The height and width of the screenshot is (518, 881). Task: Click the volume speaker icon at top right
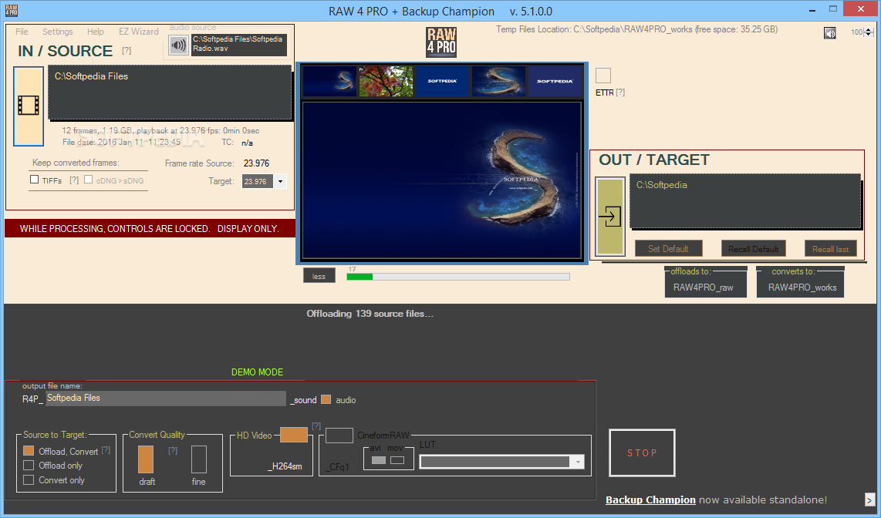click(x=830, y=33)
